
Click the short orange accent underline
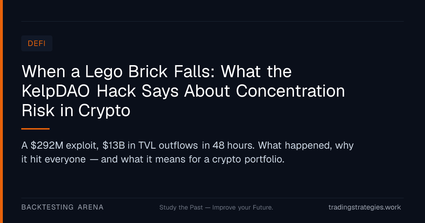[35, 129]
